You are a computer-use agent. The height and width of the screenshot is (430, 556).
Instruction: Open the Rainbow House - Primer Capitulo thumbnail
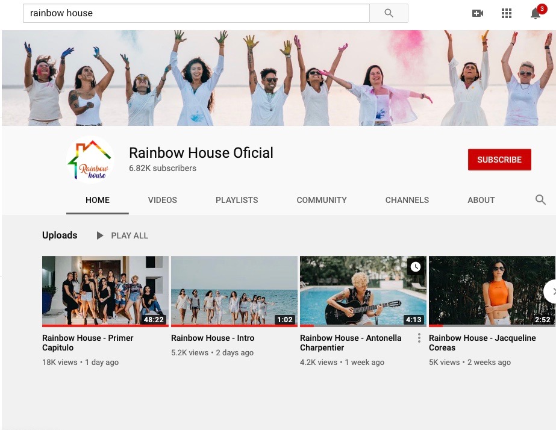[x=105, y=291]
